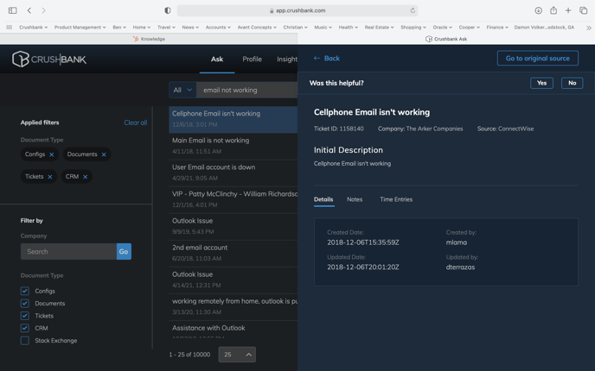
Task: Uncheck the Configs document type checkbox
Action: click(25, 291)
